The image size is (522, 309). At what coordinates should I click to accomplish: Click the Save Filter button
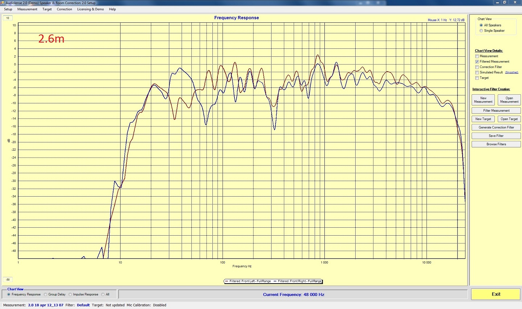[496, 136]
